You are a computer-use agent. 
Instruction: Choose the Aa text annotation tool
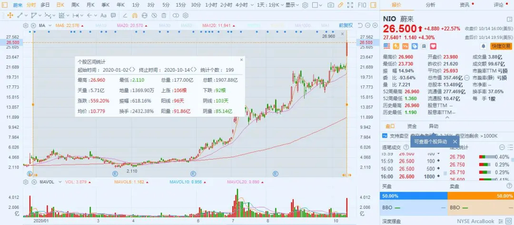[x=104, y=15]
